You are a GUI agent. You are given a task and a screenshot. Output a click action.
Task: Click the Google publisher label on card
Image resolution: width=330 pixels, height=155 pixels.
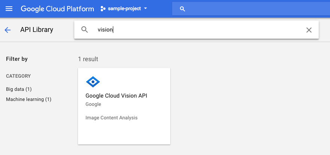coord(93,104)
